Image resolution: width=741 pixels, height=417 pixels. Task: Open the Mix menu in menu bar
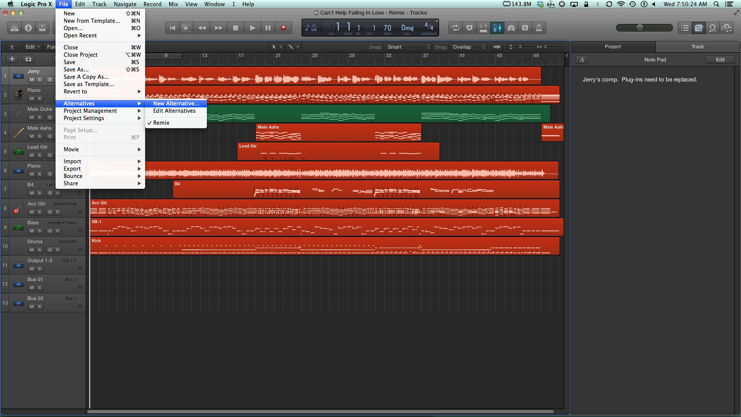pyautogui.click(x=173, y=4)
